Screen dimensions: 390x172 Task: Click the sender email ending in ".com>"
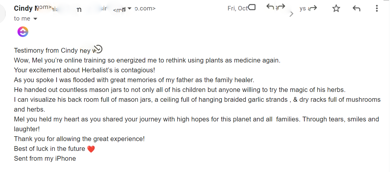145,8
